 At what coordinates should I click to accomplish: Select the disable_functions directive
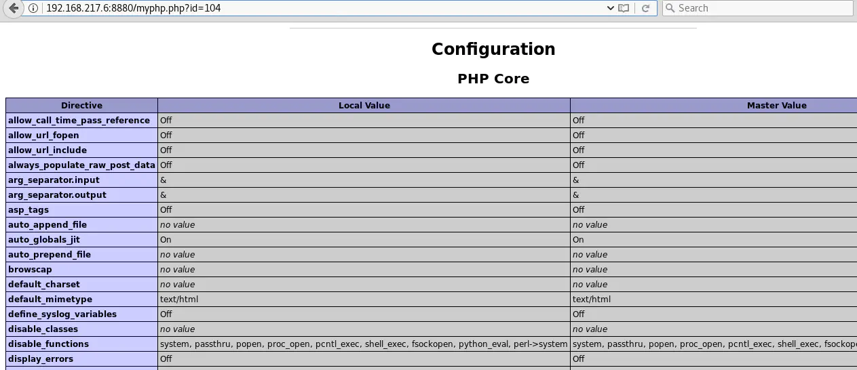click(81, 344)
